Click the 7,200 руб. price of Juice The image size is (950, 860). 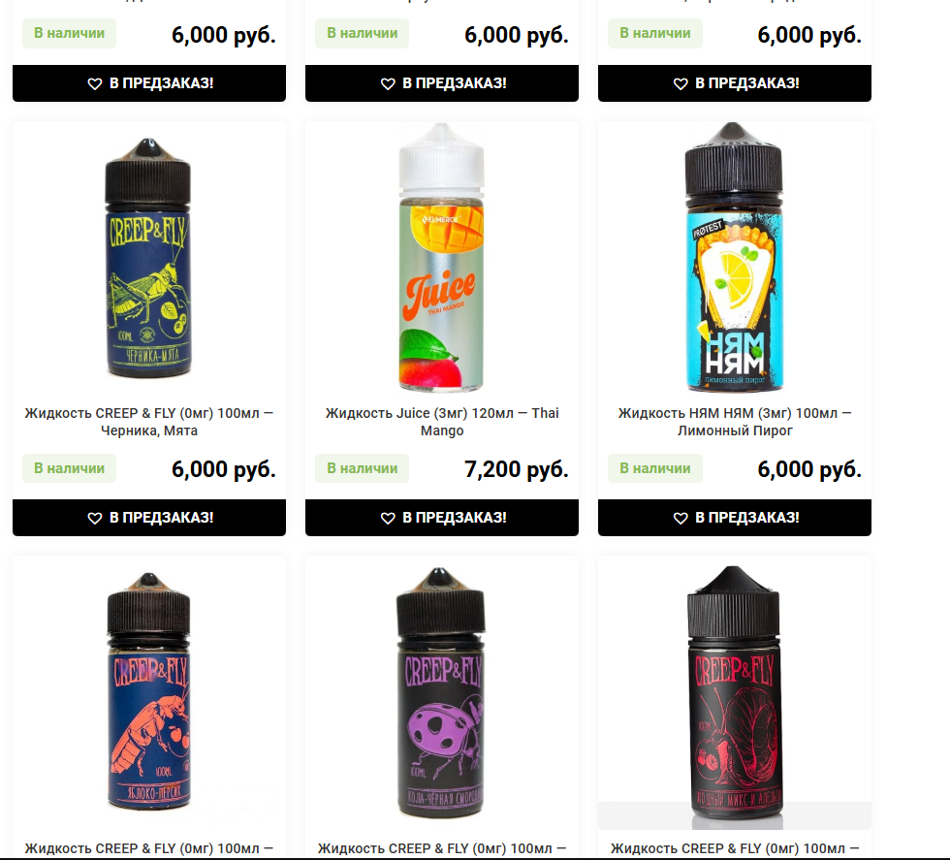coord(516,469)
